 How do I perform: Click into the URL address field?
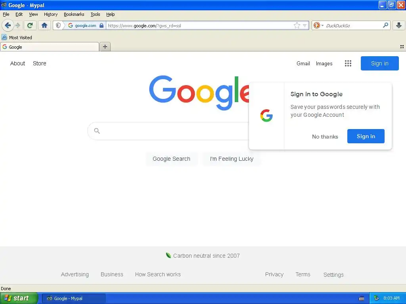click(x=199, y=26)
